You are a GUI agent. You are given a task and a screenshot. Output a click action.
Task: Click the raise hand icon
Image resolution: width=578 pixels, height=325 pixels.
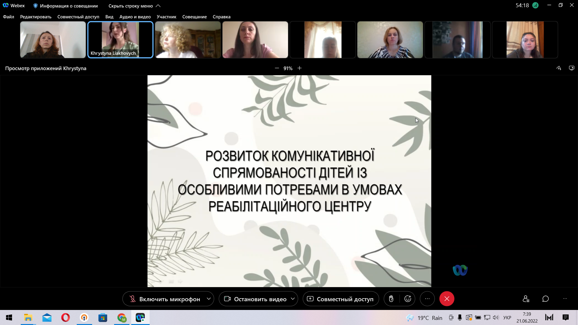point(391,299)
